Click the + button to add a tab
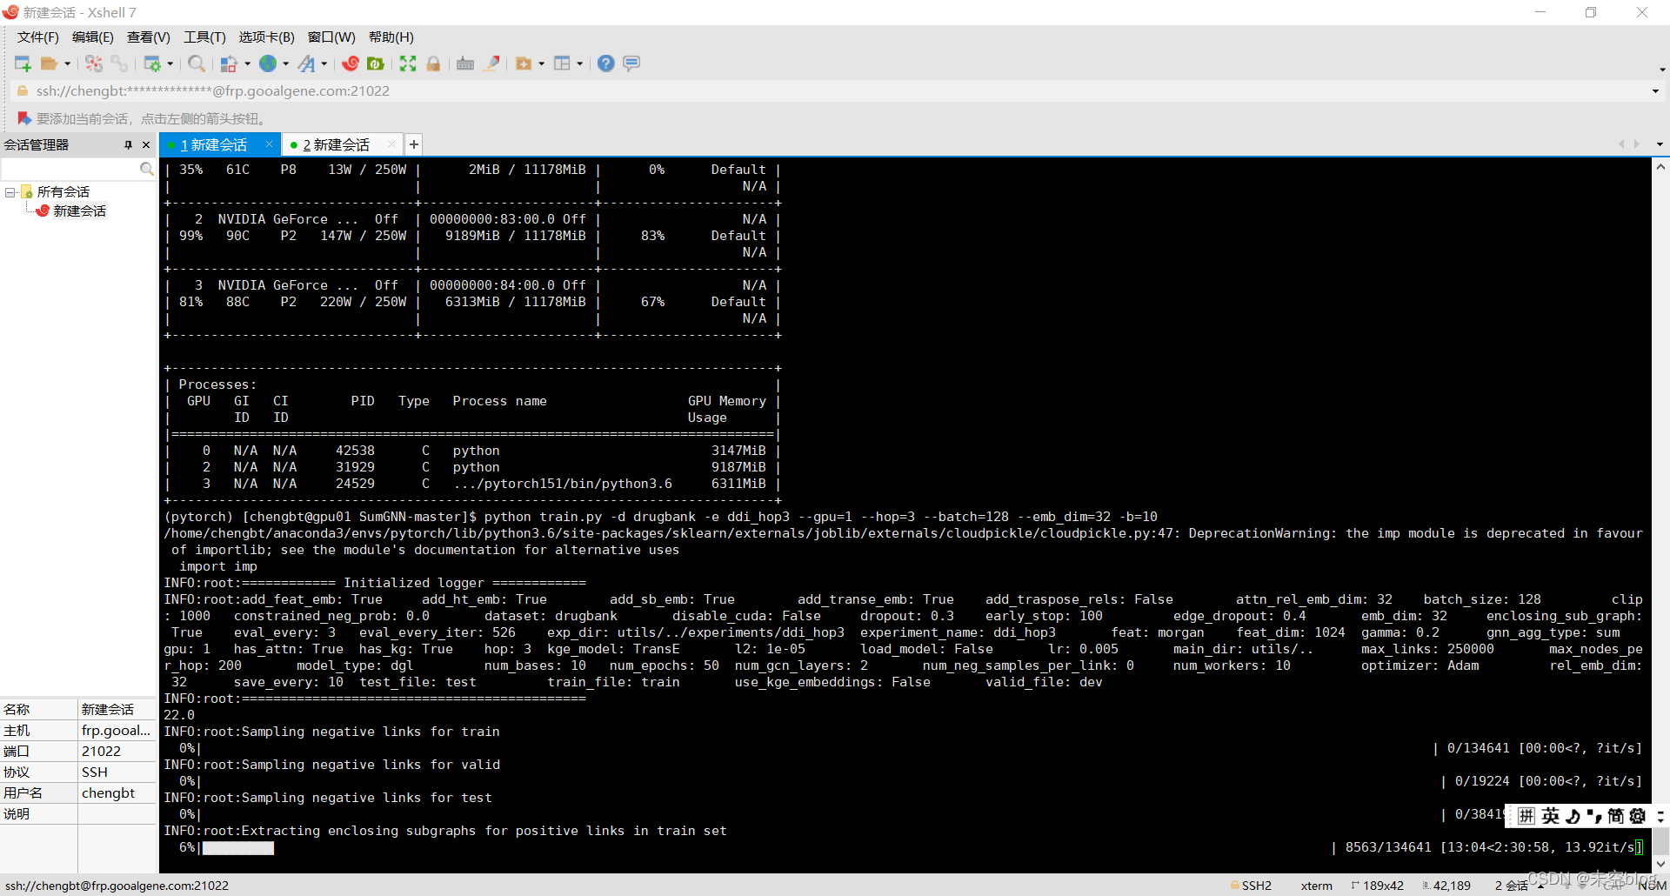This screenshot has height=896, width=1670. [413, 144]
